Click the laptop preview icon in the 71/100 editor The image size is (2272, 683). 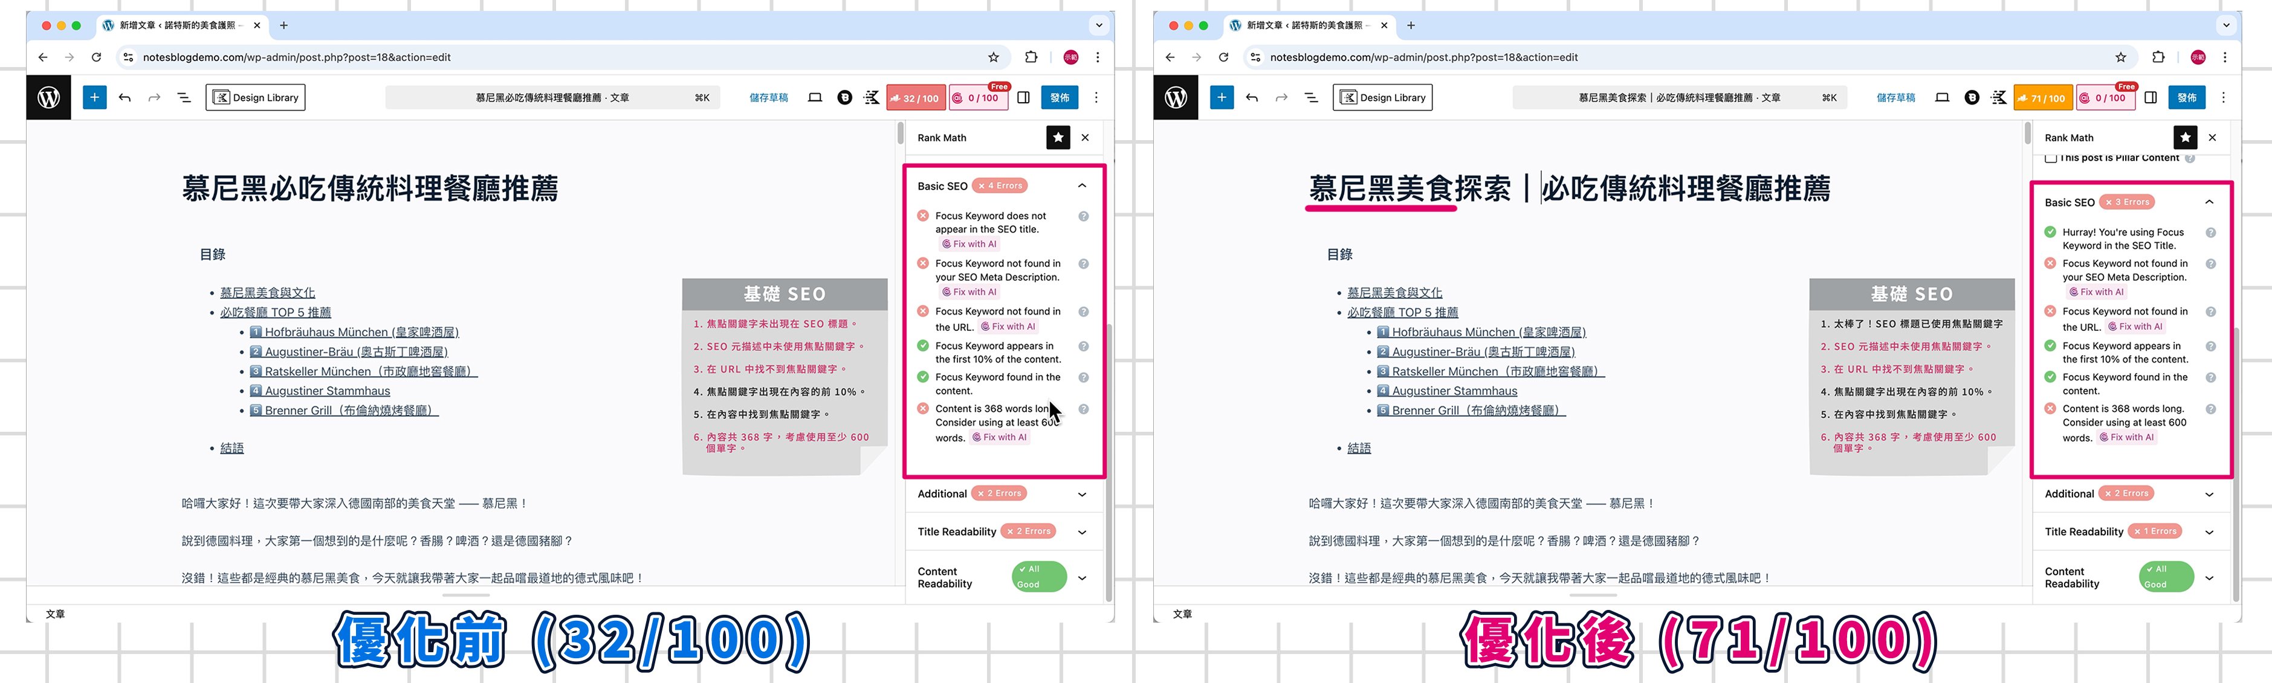point(1941,98)
